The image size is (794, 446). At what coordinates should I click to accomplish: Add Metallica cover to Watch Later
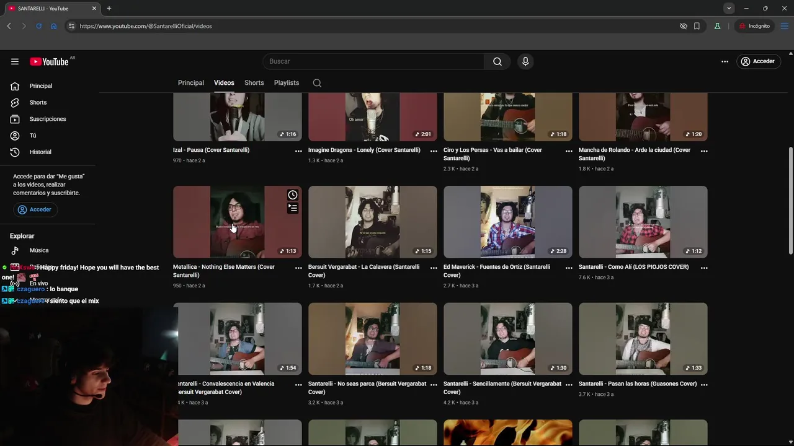pos(293,195)
